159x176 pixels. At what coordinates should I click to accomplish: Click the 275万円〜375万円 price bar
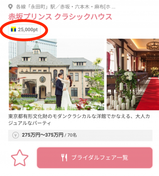(80, 135)
